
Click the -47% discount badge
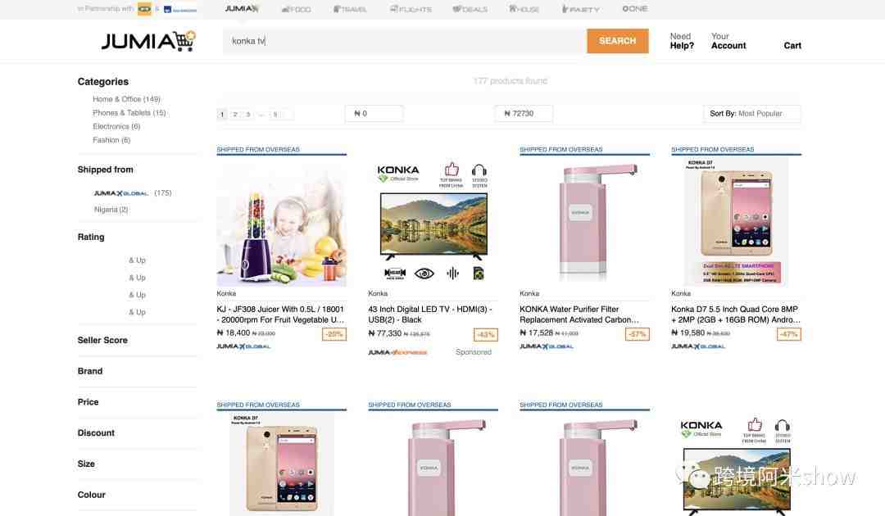pyautogui.click(x=788, y=334)
